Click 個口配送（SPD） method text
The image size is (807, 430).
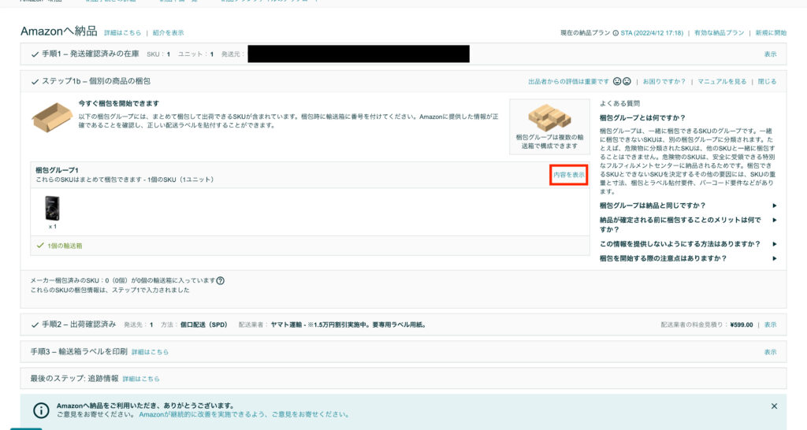point(203,325)
